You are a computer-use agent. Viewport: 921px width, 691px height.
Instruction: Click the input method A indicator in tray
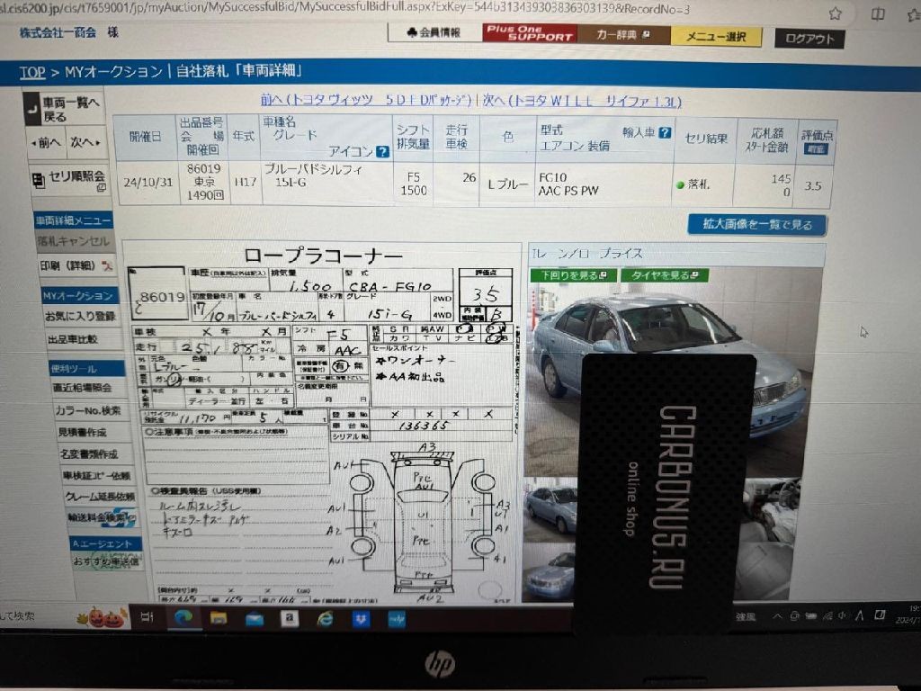[x=859, y=615]
